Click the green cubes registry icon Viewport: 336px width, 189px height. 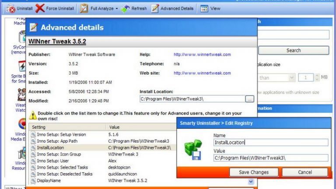pos(193,150)
